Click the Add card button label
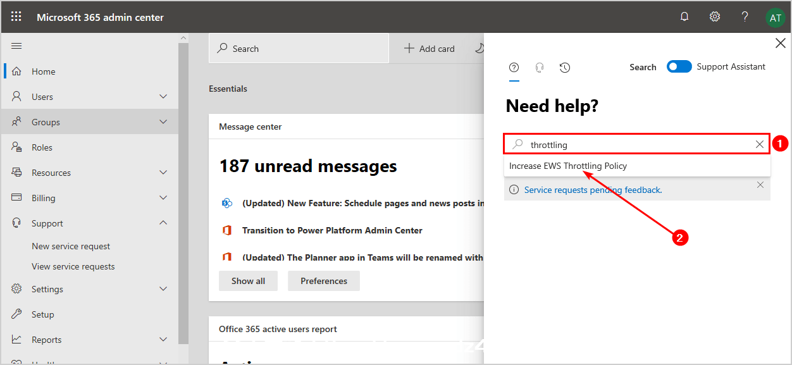792x365 pixels. coord(437,49)
